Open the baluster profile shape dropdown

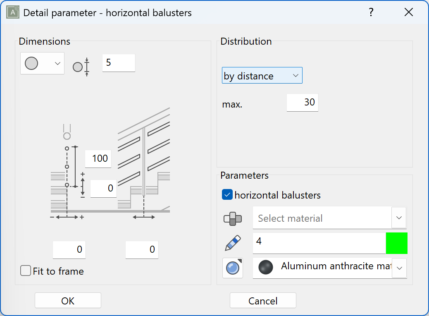(x=58, y=62)
